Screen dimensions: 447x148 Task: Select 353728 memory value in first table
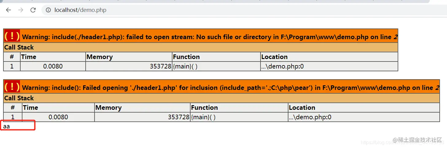point(160,66)
